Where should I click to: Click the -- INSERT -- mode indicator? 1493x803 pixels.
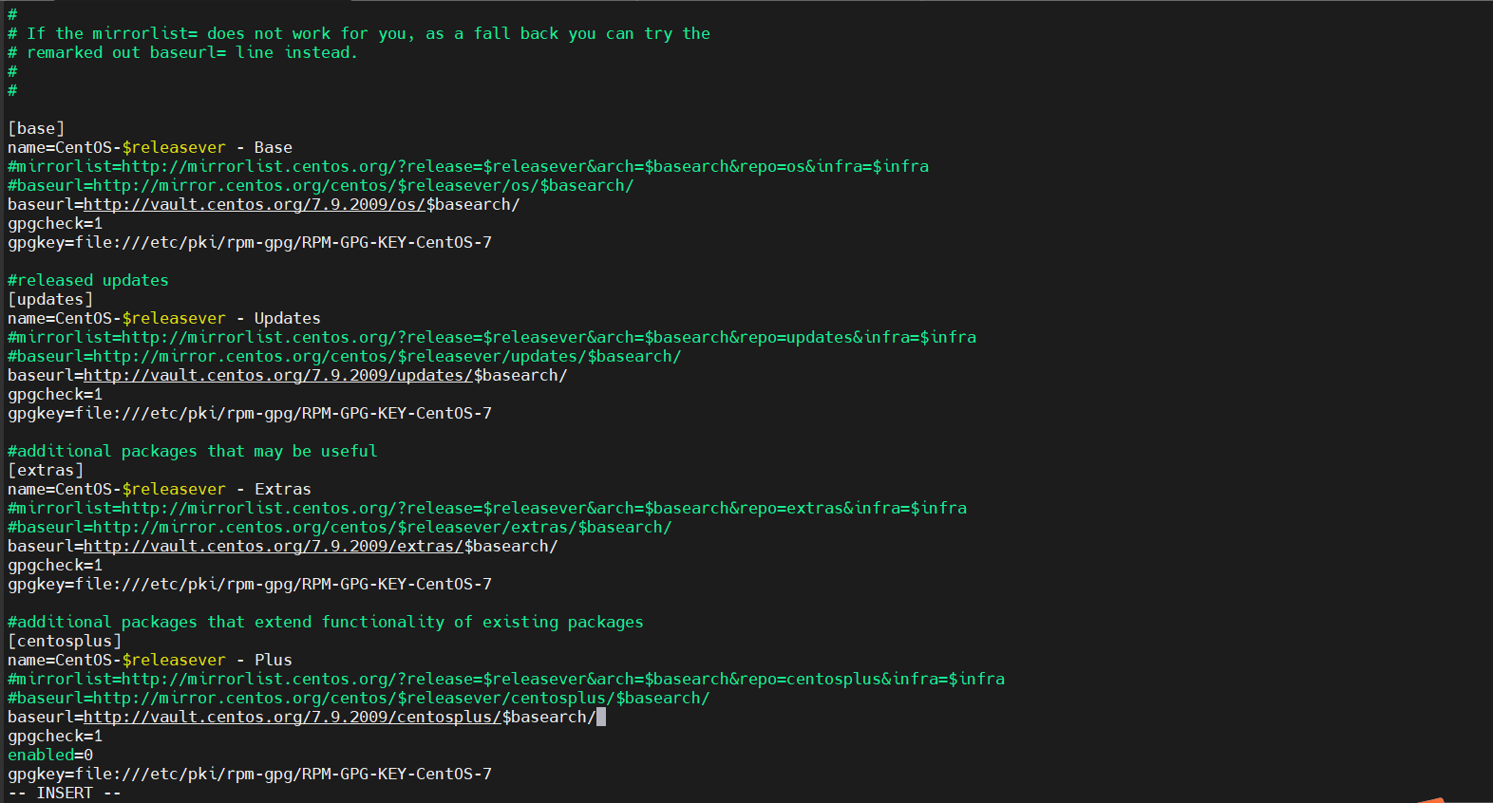click(x=65, y=794)
